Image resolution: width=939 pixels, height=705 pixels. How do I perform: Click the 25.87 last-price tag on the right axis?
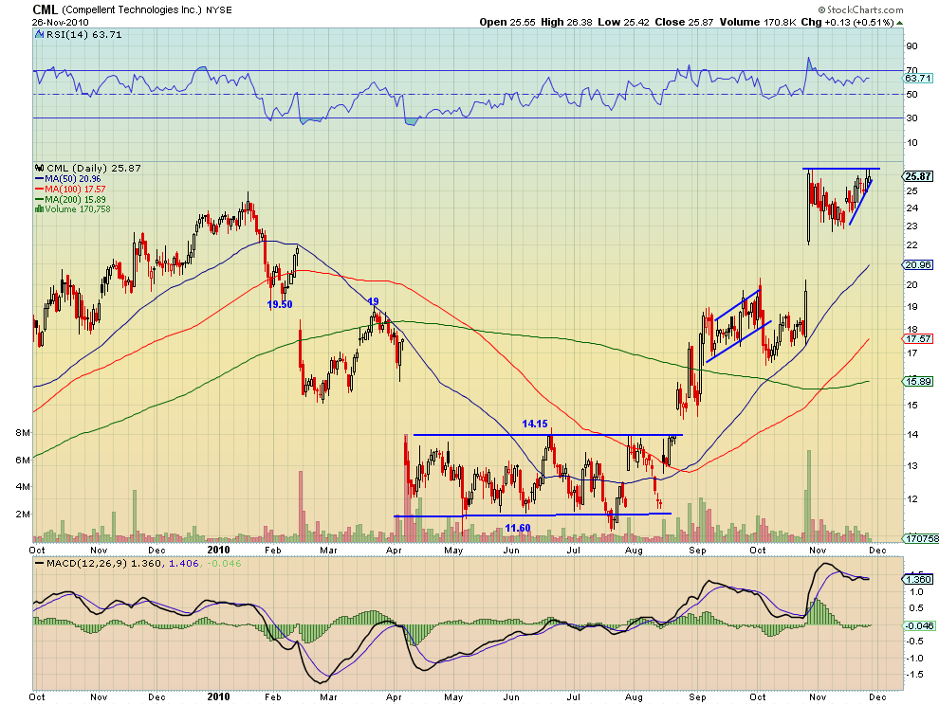coord(918,176)
